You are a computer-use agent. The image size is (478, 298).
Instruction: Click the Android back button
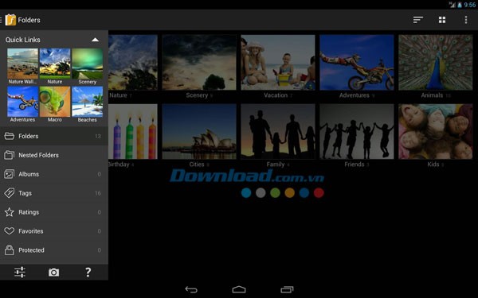[191, 289]
